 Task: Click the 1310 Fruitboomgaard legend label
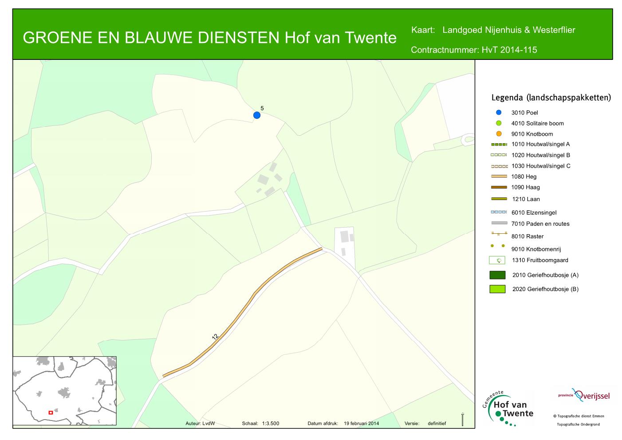(x=540, y=260)
